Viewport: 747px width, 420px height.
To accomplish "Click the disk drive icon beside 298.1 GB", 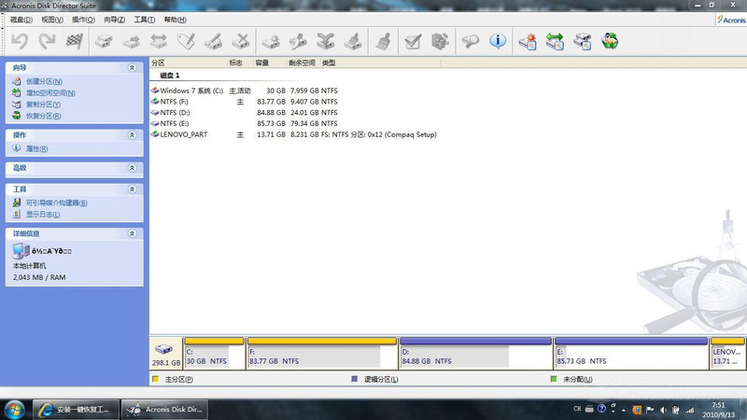I will tap(163, 348).
